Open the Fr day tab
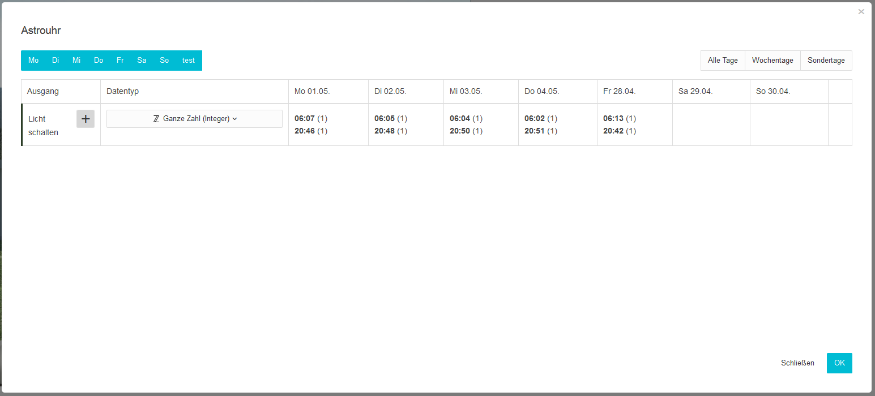The height and width of the screenshot is (396, 875). pyautogui.click(x=120, y=61)
